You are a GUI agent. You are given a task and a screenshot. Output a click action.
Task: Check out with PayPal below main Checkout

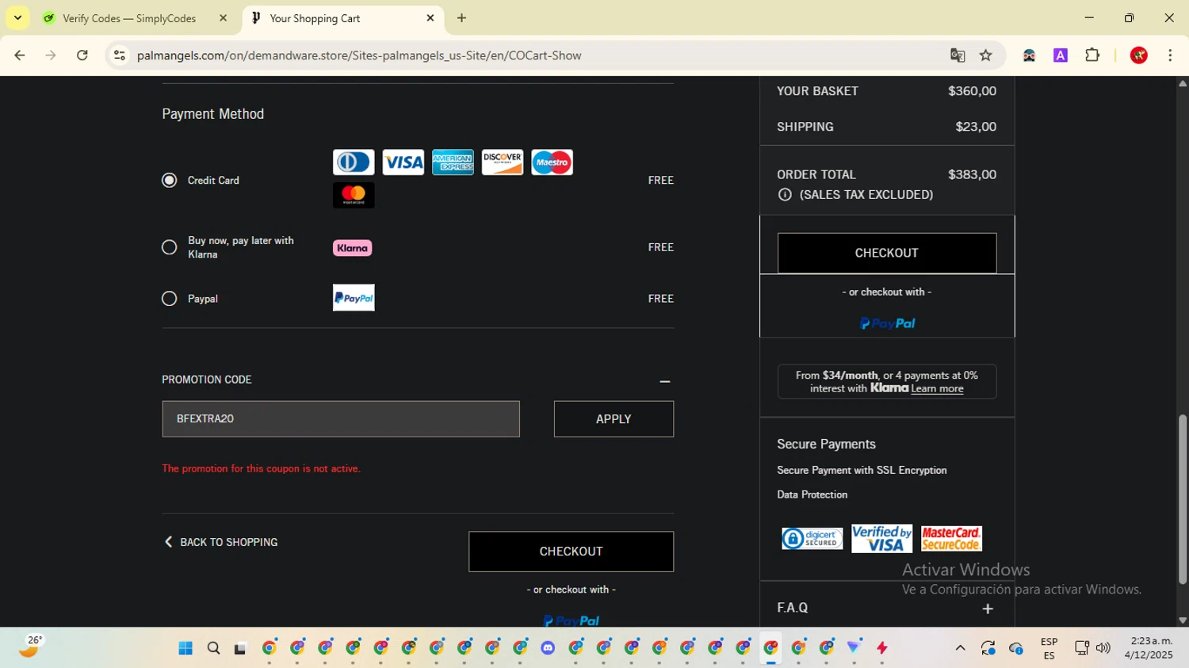tap(571, 620)
